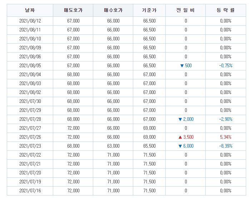Click the base price 71,500 on 2021/07/22

[149, 155]
